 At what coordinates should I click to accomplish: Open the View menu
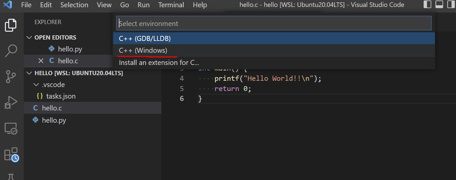tap(104, 5)
